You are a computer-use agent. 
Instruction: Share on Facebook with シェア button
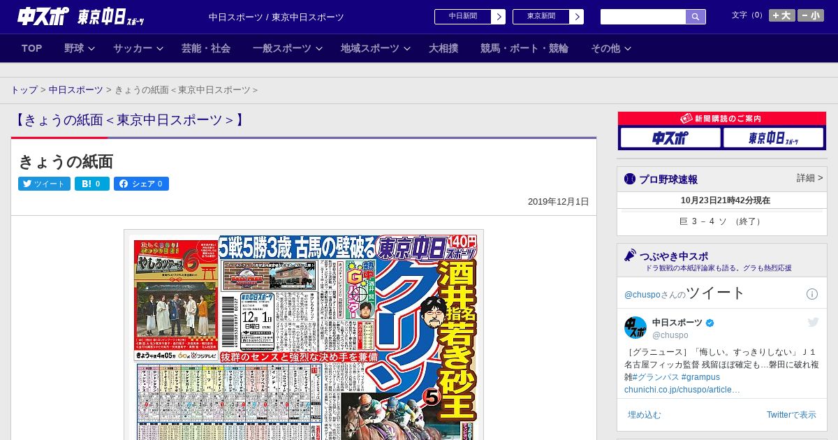click(x=141, y=184)
